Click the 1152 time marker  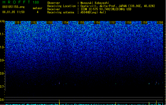[34, 23]
